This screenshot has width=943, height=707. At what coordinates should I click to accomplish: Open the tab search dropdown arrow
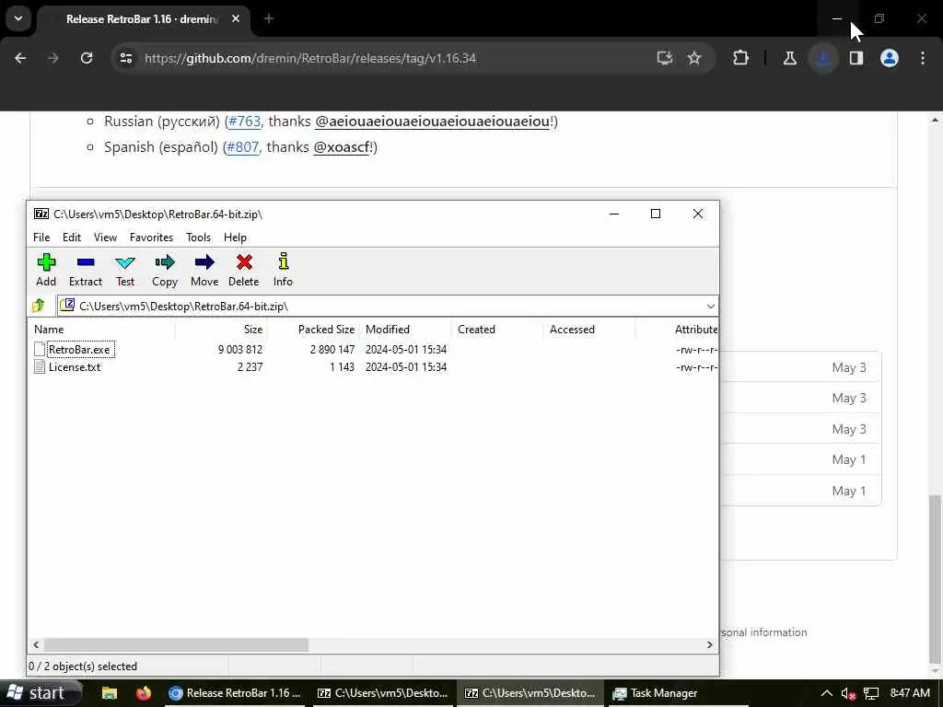coord(18,18)
